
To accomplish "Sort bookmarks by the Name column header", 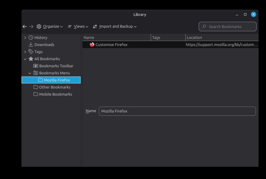I will pyautogui.click(x=117, y=38).
